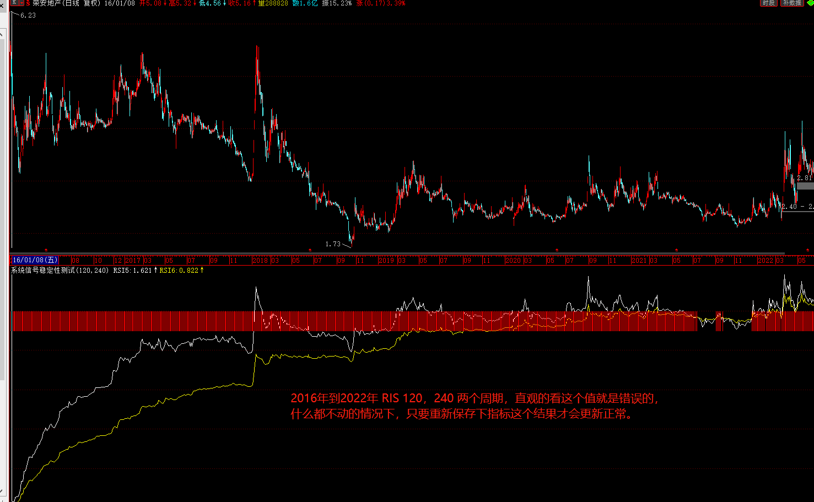This screenshot has width=814, height=502.
Task: Click the gray price-level box below 2.81
Action: coord(805,186)
